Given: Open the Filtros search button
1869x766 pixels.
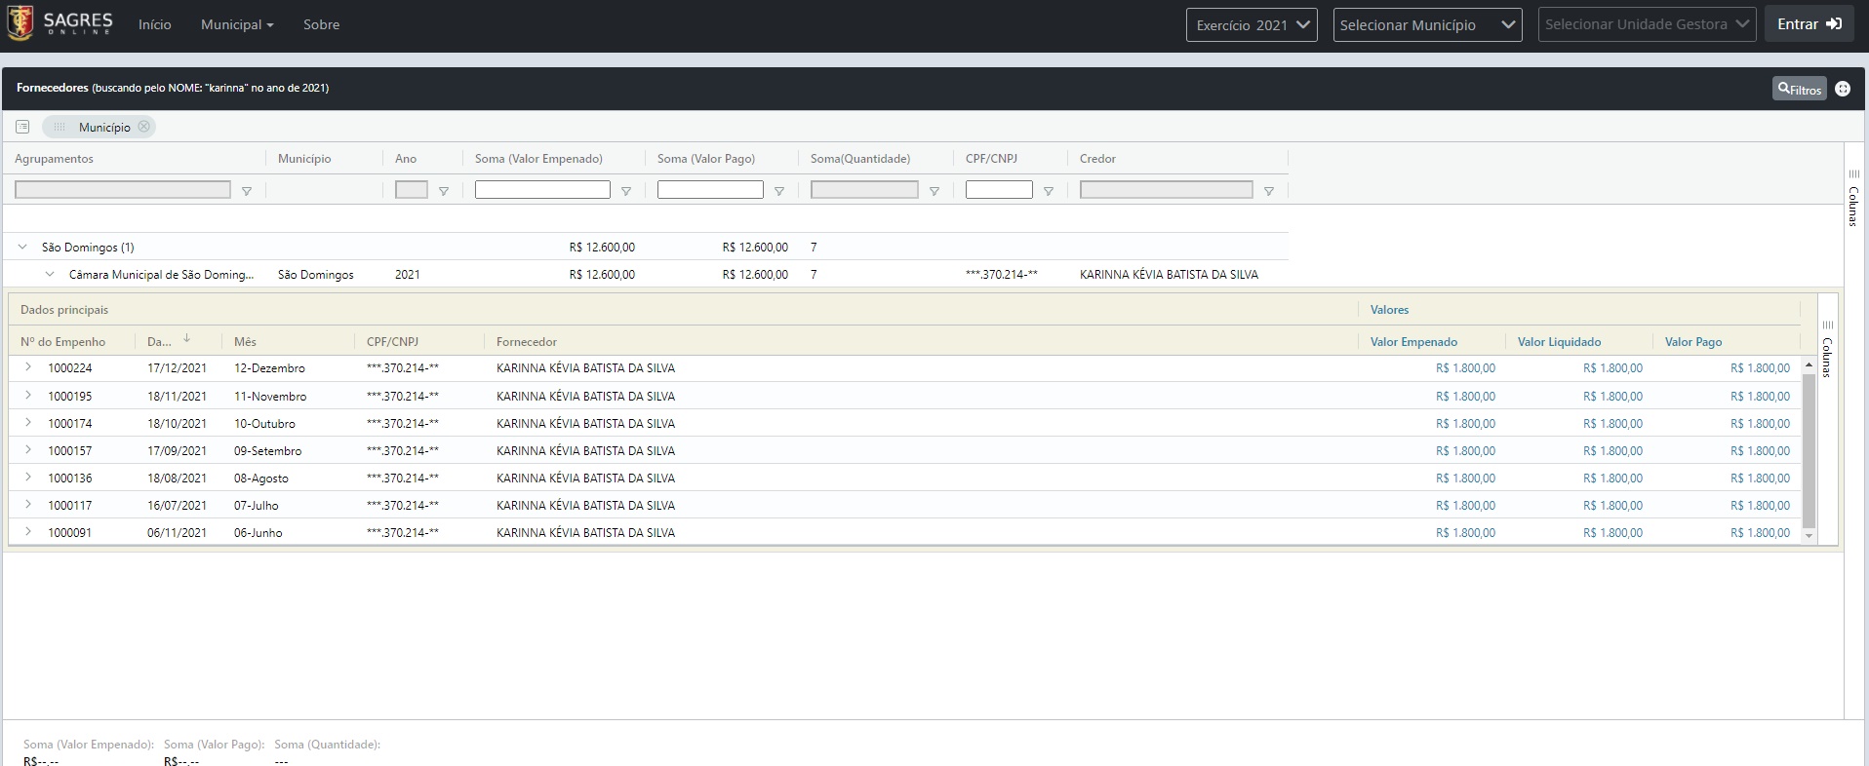Looking at the screenshot, I should tap(1799, 89).
